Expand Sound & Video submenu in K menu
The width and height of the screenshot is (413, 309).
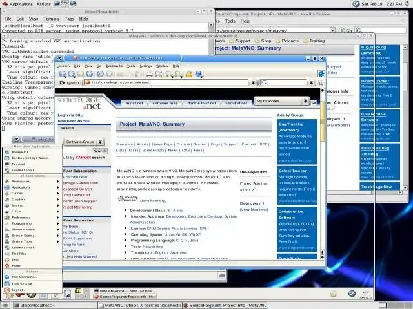32,230
